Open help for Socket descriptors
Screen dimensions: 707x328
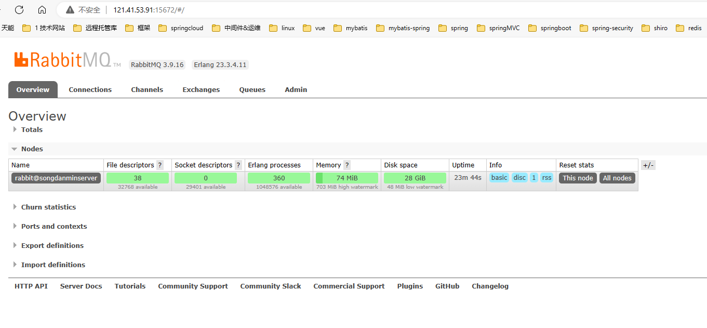point(238,165)
